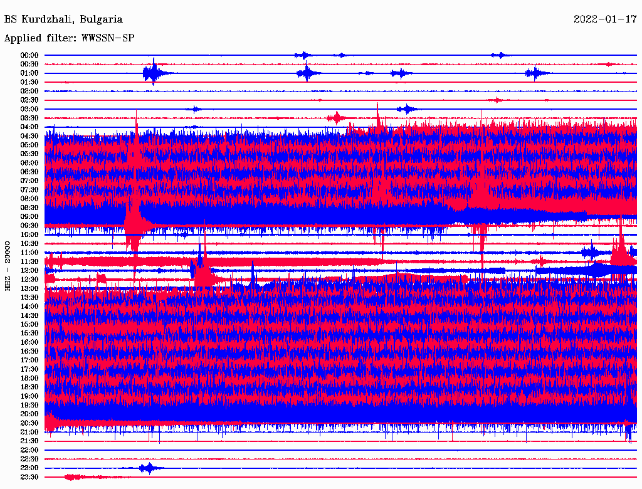This screenshot has width=642, height=489.
Task: Select the blue burst on the 23:00 trace
Action: tap(148, 468)
